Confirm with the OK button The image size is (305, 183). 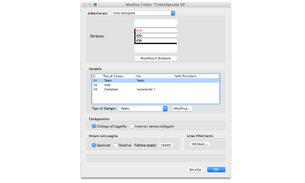[x=216, y=170]
